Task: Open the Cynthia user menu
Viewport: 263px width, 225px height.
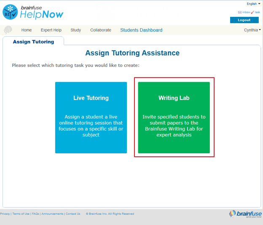Action: coord(252,30)
